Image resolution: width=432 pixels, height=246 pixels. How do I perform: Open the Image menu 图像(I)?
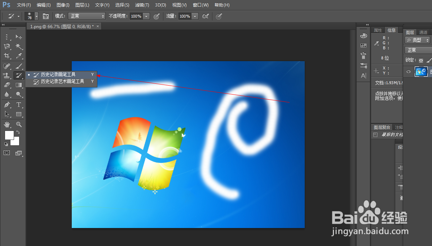coord(63,5)
